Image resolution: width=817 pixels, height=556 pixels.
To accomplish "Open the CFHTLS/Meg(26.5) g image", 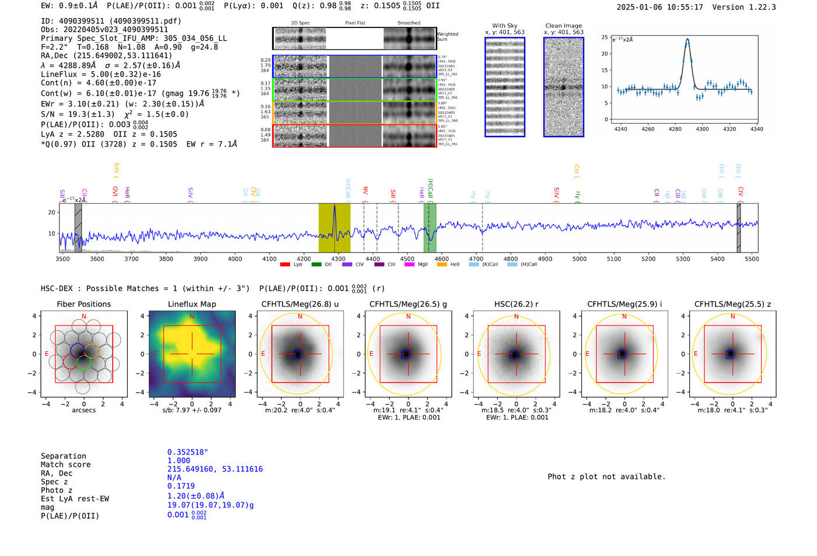I will click(x=408, y=354).
